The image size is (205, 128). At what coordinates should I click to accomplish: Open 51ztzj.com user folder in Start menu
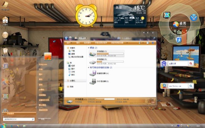coord(43,64)
